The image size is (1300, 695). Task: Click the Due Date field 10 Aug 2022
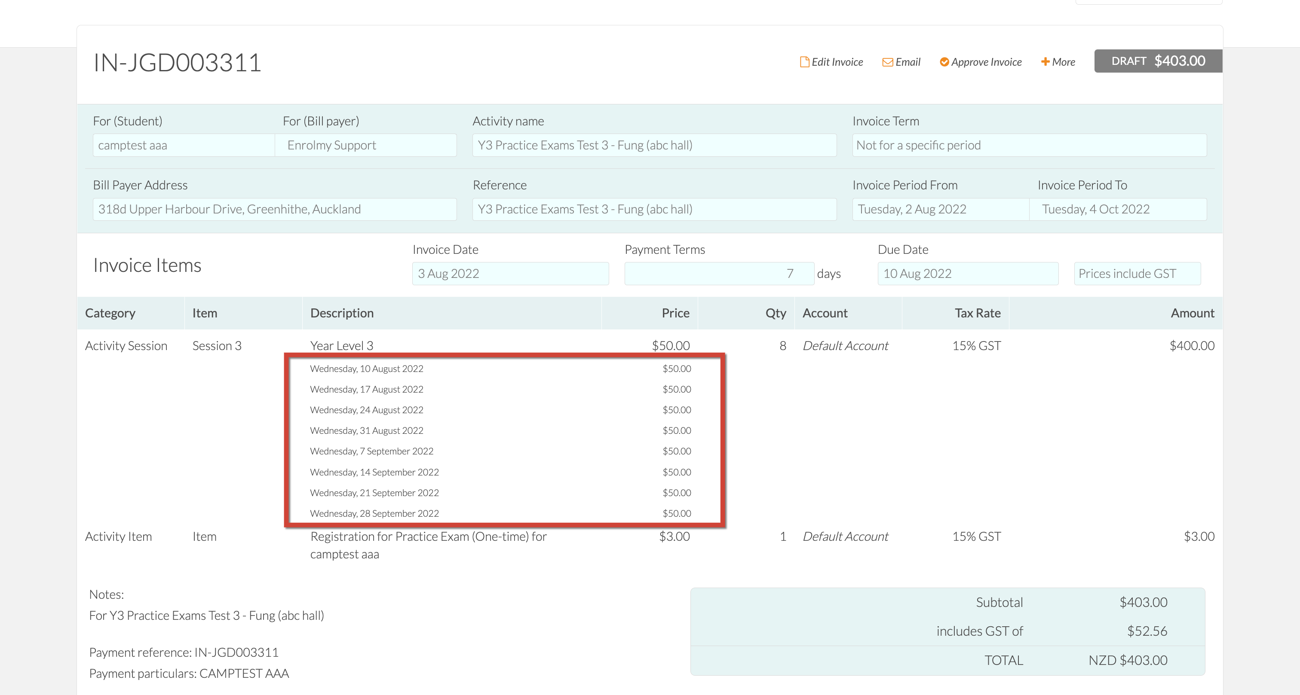tap(968, 273)
